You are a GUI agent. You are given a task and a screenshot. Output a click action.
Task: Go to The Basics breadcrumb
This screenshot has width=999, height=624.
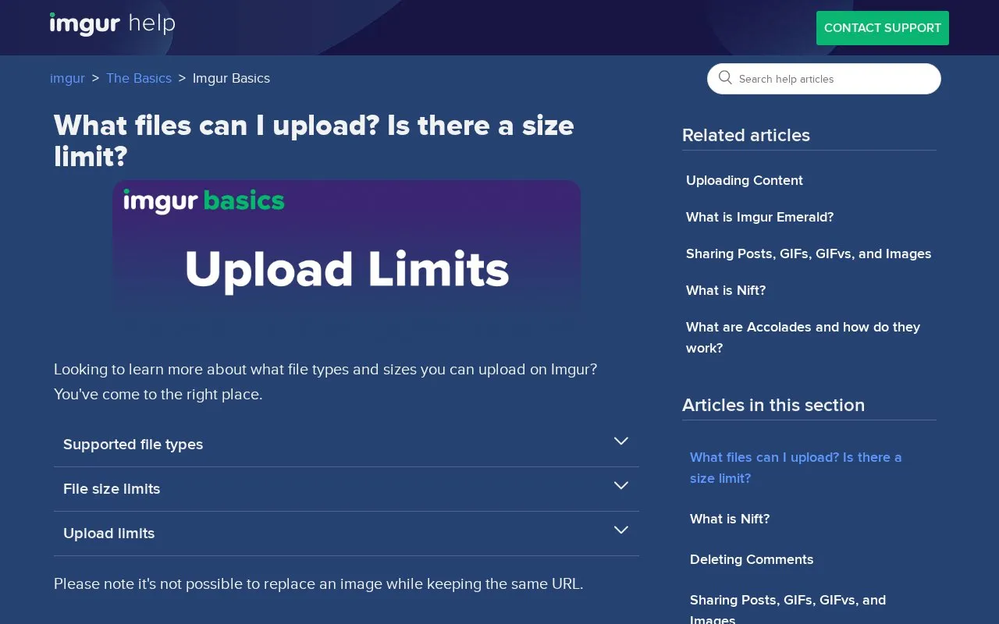tap(139, 78)
